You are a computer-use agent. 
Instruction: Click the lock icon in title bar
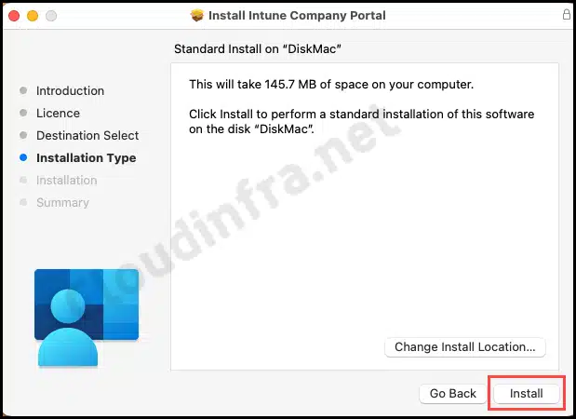567,15
